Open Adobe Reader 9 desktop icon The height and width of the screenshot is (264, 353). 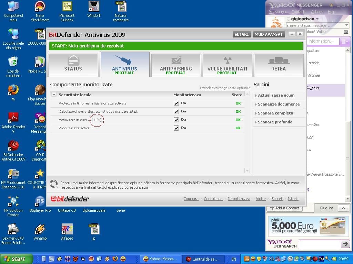pos(13,123)
